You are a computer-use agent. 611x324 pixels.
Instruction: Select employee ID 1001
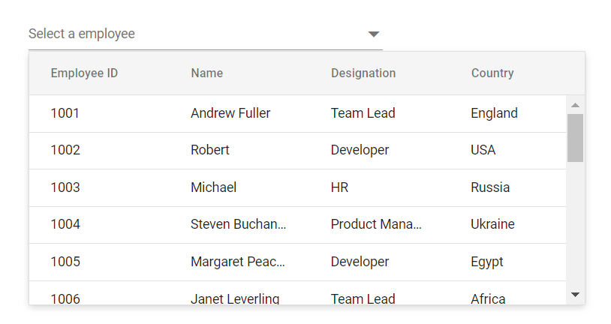pos(65,113)
